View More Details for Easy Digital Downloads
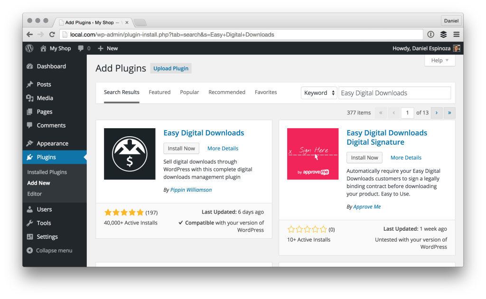This screenshot has height=299, width=486. coord(223,149)
